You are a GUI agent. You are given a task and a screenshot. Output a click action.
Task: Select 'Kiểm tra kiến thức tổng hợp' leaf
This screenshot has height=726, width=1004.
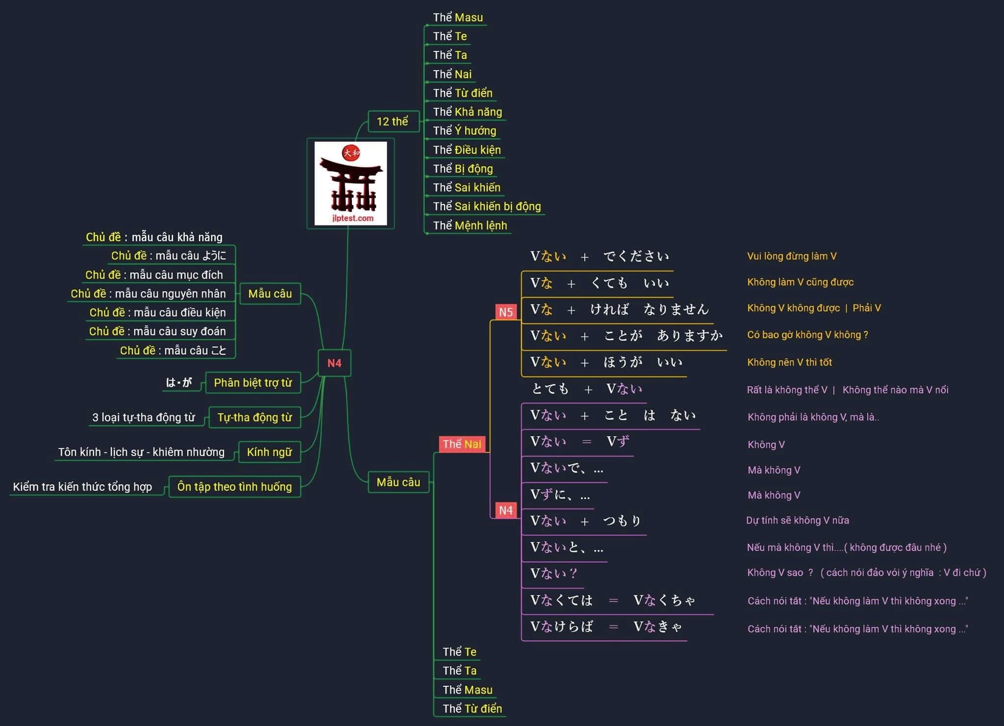click(x=82, y=487)
